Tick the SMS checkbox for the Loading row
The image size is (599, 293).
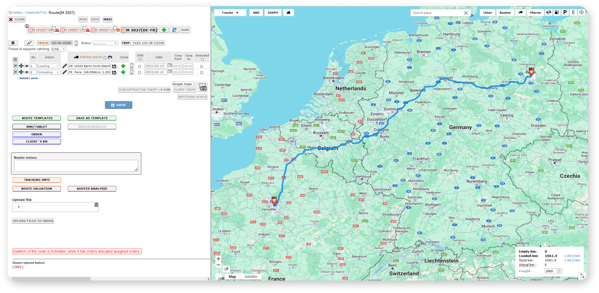[x=140, y=66]
